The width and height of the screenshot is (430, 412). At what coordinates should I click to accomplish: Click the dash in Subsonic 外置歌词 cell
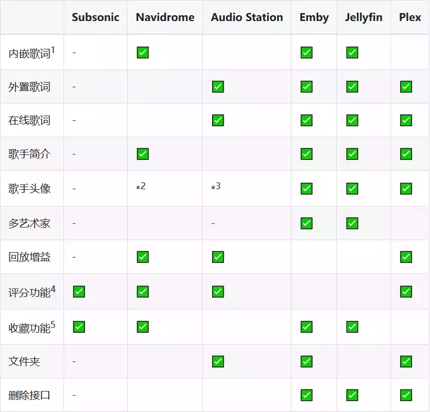click(74, 86)
